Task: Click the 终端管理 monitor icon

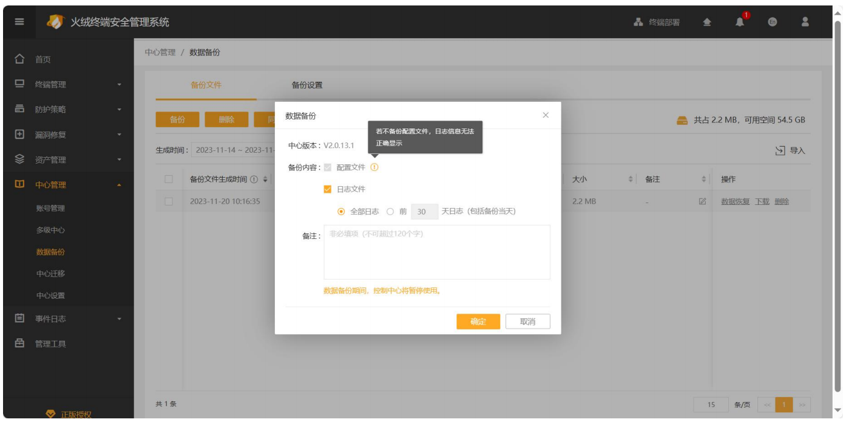Action: click(19, 84)
